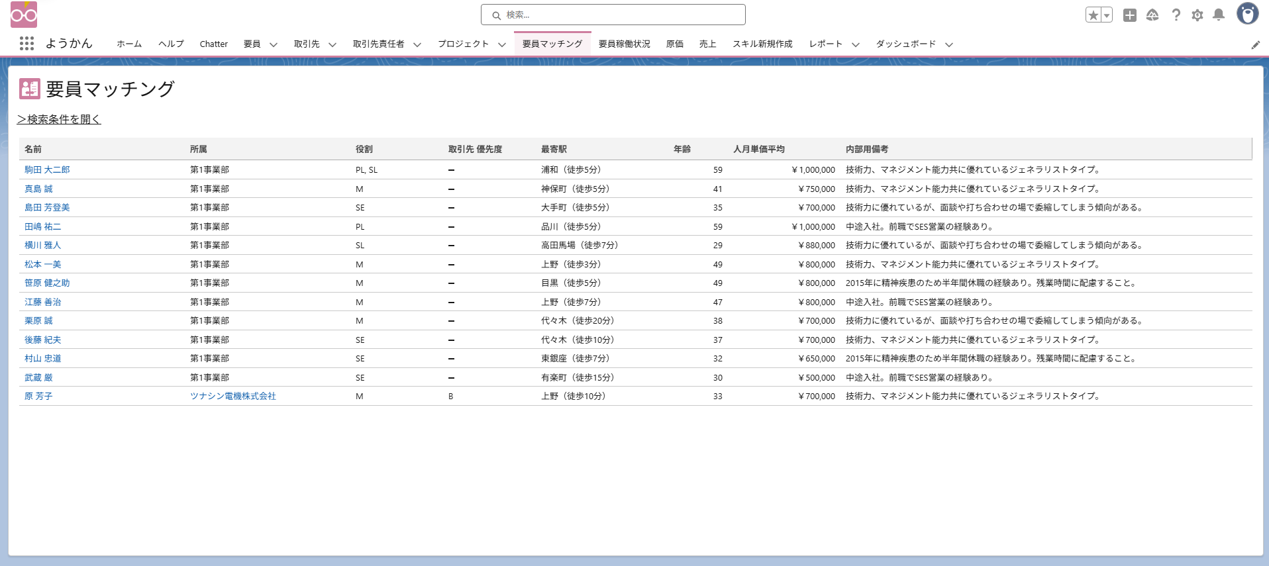Click the user profile avatar

pyautogui.click(x=1247, y=14)
